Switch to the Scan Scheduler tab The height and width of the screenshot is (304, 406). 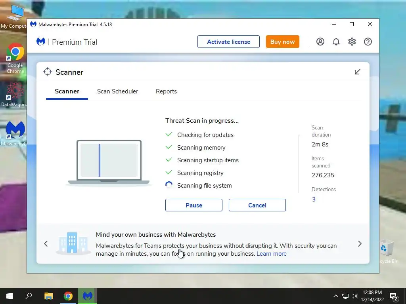tap(117, 91)
